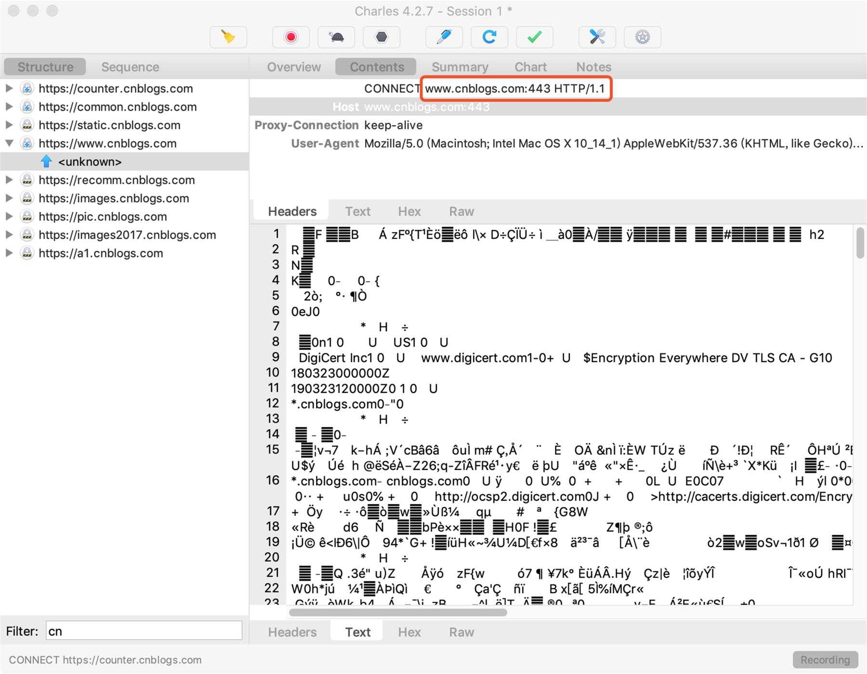The height and width of the screenshot is (674, 867).
Task: Expand the a1.cnblogs.com host node
Action: pos(9,253)
